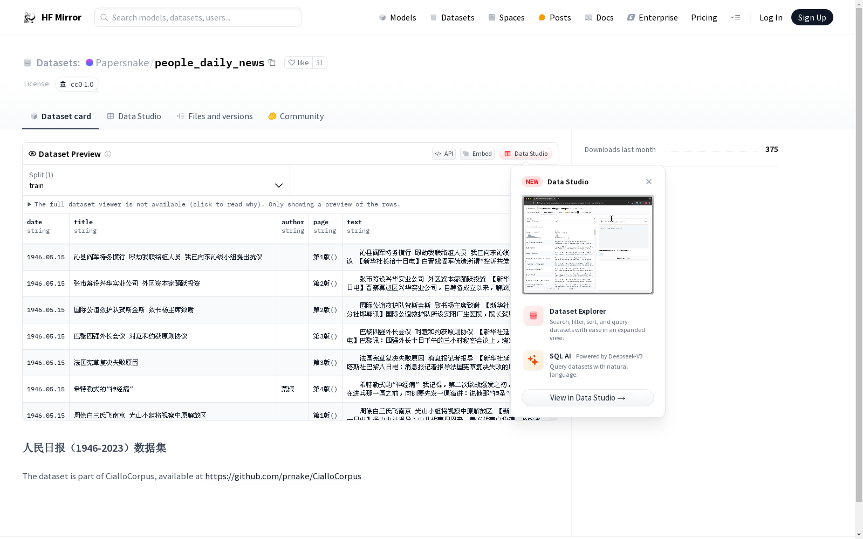Screen dimensions: 863x539
Task: Focus the search models input field
Action: tap(198, 17)
